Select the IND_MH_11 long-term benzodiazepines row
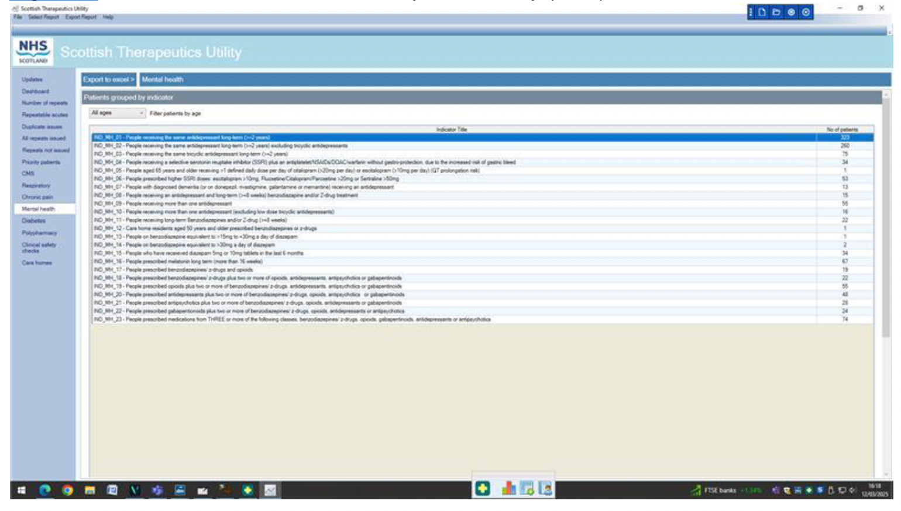 (482, 220)
